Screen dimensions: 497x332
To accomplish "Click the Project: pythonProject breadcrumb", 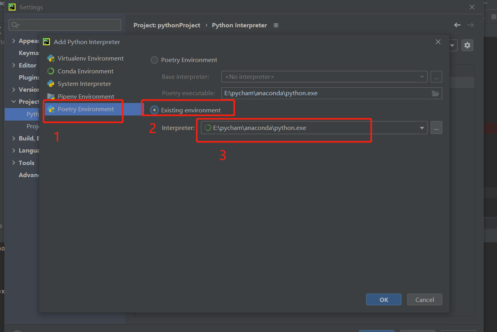I will [x=167, y=25].
